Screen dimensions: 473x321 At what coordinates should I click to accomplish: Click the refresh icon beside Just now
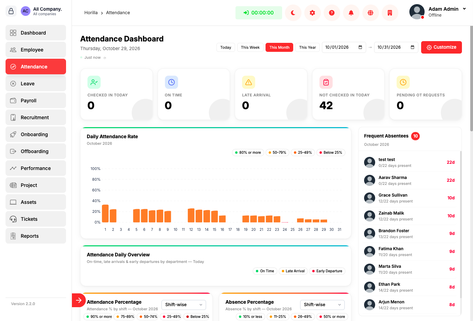click(x=105, y=58)
